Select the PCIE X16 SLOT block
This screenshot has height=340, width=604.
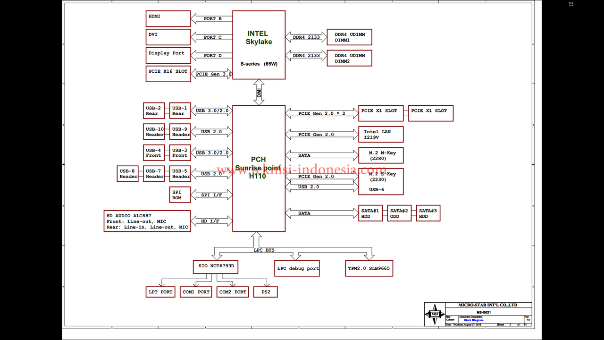[168, 74]
